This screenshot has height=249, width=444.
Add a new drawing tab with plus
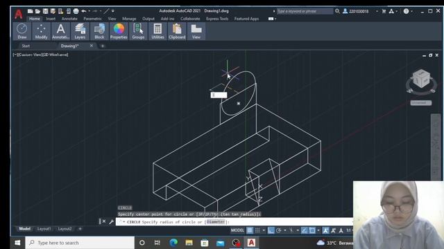pyautogui.click(x=103, y=46)
